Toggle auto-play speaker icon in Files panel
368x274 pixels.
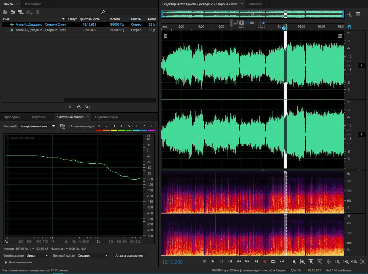[x=88, y=107]
